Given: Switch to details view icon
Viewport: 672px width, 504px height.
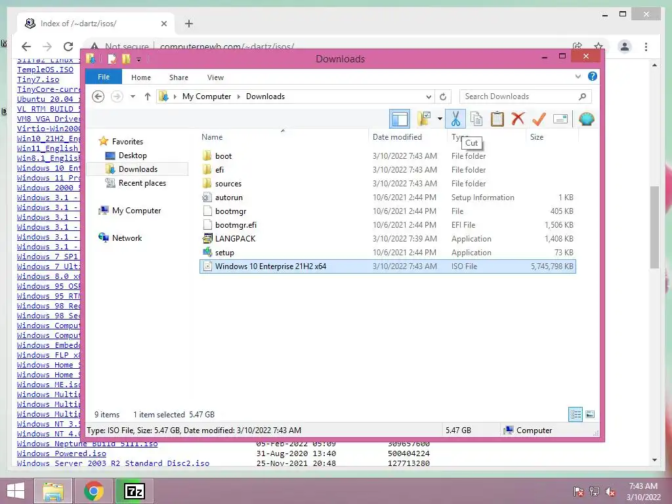Looking at the screenshot, I should (x=575, y=415).
